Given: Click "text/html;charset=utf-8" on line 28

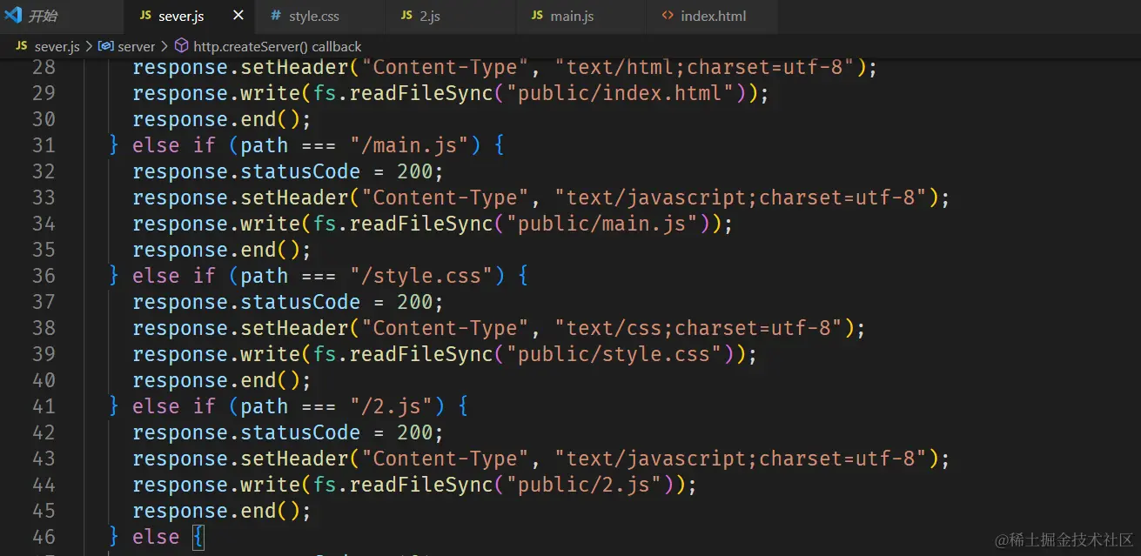Looking at the screenshot, I should pyautogui.click(x=705, y=67).
